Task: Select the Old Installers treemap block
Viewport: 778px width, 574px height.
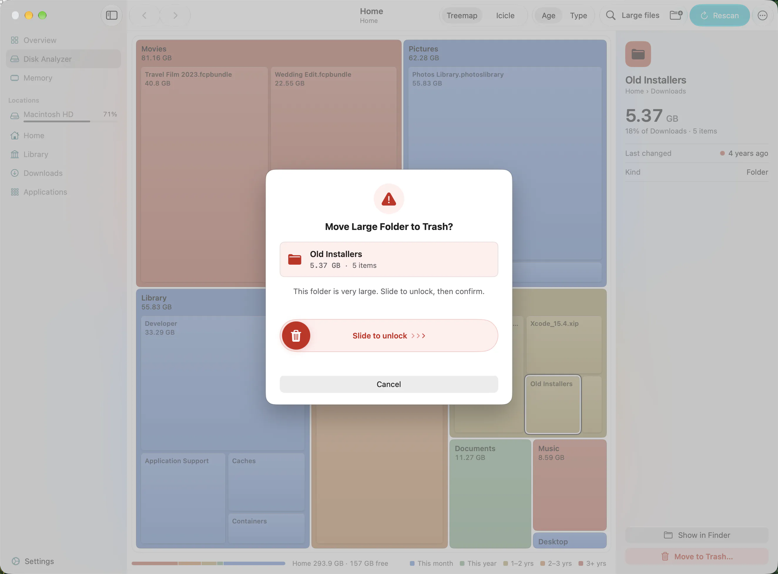Action: point(553,404)
